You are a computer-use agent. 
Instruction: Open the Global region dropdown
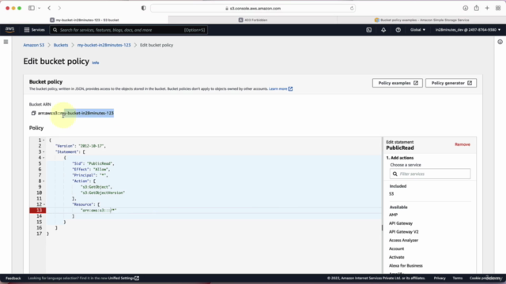[x=417, y=30]
